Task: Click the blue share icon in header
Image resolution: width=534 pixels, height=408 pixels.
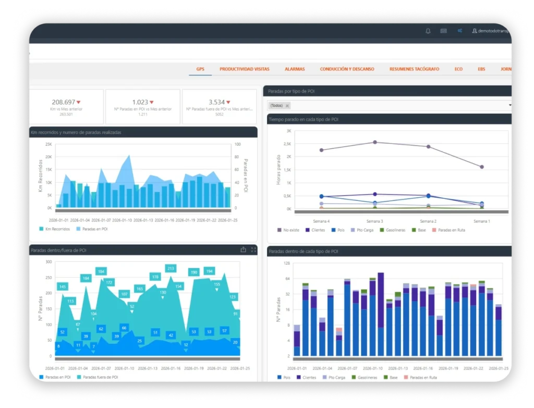Action: coord(459,31)
